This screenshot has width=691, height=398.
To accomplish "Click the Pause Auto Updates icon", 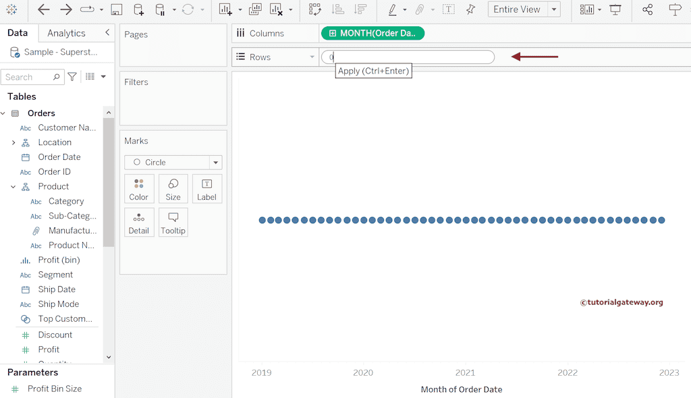I will click(161, 9).
